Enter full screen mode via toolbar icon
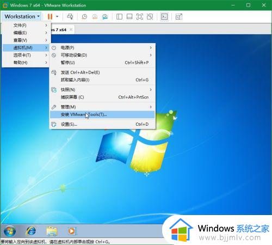The height and width of the screenshot is (245, 272). click(139, 17)
